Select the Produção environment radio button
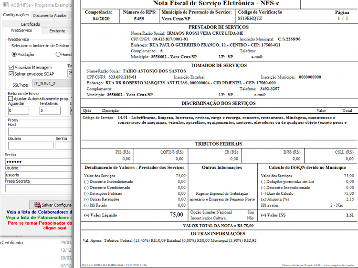 (14, 54)
